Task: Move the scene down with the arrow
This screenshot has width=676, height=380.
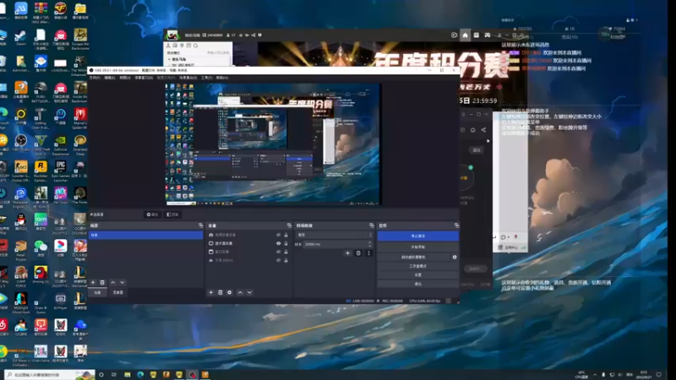Action: pos(123,283)
